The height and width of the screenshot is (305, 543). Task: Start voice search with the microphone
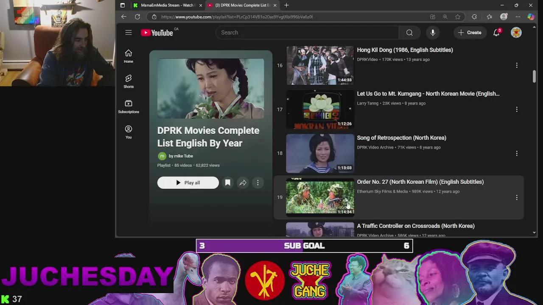coord(433,33)
